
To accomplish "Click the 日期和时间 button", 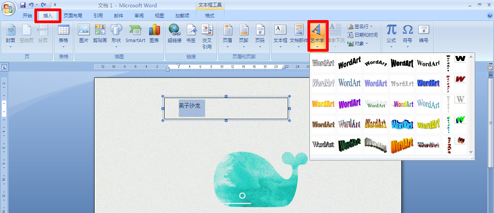I will pos(362,35).
